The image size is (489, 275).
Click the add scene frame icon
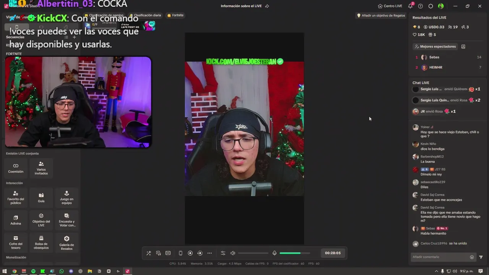point(168,253)
